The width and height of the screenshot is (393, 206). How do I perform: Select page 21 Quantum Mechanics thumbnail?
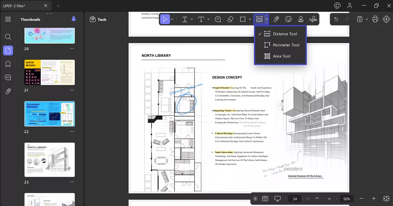coord(50,72)
